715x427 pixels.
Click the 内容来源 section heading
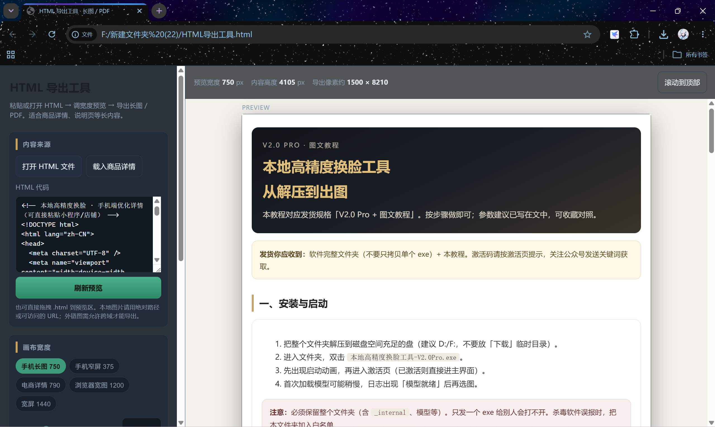click(x=37, y=144)
